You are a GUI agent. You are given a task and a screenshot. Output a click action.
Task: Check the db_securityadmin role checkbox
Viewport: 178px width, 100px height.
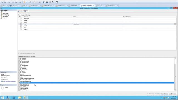click(19, 66)
